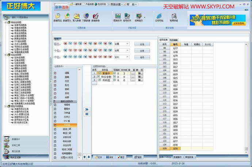Collapse the 综合走势图 tree node
The height and width of the screenshot is (167, 252).
tap(5, 55)
